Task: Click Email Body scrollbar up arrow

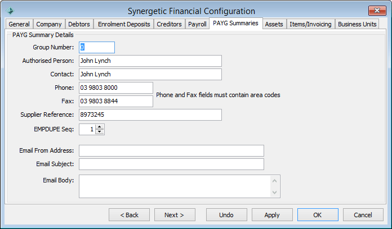Action: [274, 181]
